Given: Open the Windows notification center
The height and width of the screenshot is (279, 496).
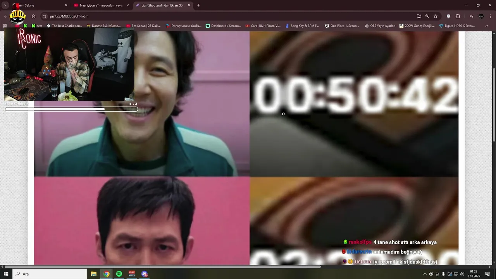Looking at the screenshot, I should (x=487, y=274).
